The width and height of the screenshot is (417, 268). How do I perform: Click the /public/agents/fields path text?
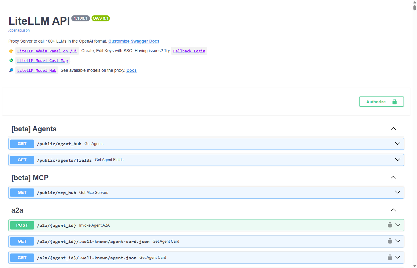(64, 160)
